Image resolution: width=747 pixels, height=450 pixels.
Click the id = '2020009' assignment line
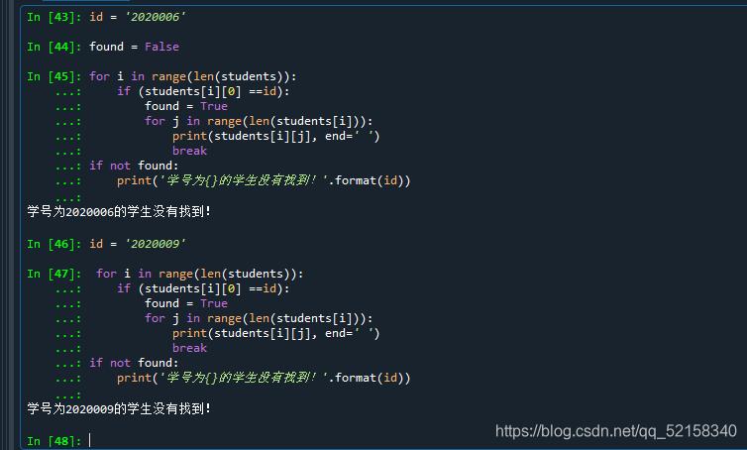pos(138,244)
